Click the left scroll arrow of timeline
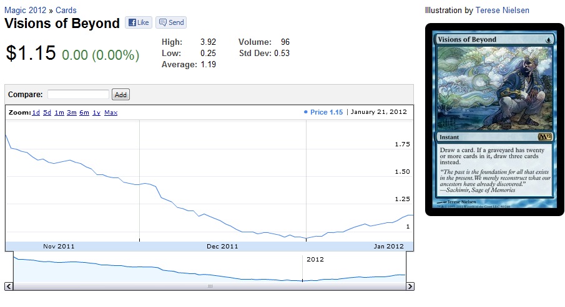Screen dimensions: 565x307 pos(9,286)
